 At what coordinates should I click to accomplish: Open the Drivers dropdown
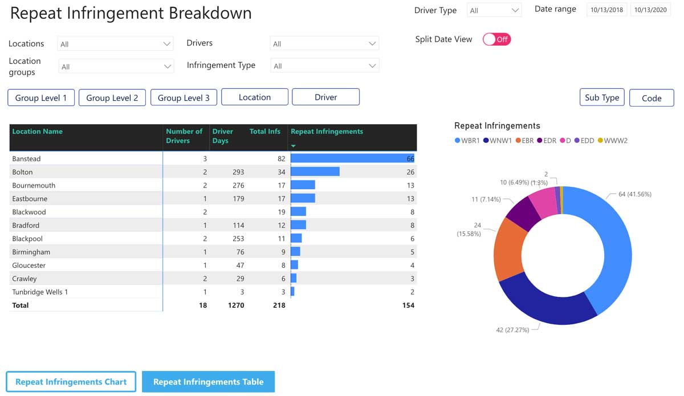tap(324, 44)
